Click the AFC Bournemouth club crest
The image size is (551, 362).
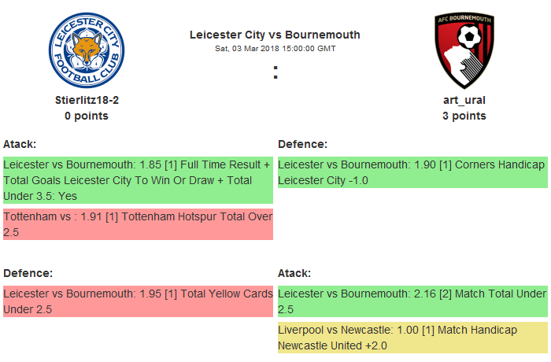464,50
